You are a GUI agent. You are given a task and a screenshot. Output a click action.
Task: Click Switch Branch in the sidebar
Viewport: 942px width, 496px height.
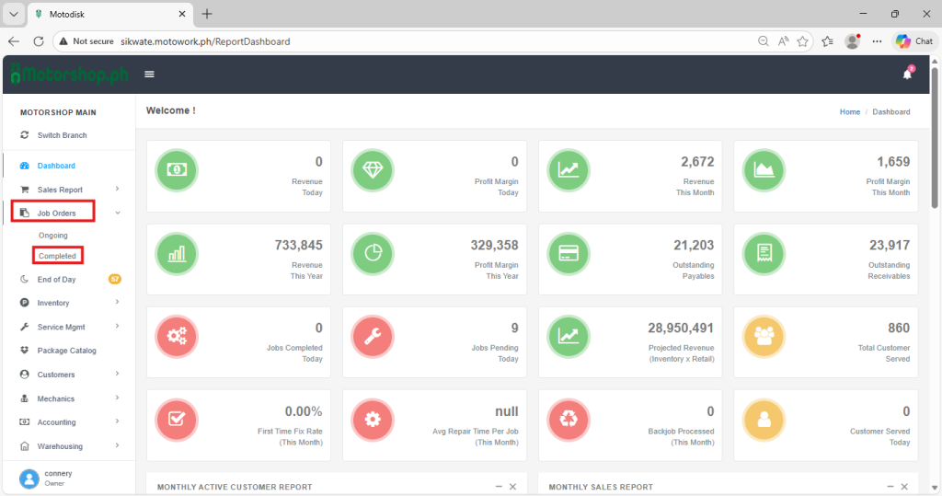[x=62, y=135]
